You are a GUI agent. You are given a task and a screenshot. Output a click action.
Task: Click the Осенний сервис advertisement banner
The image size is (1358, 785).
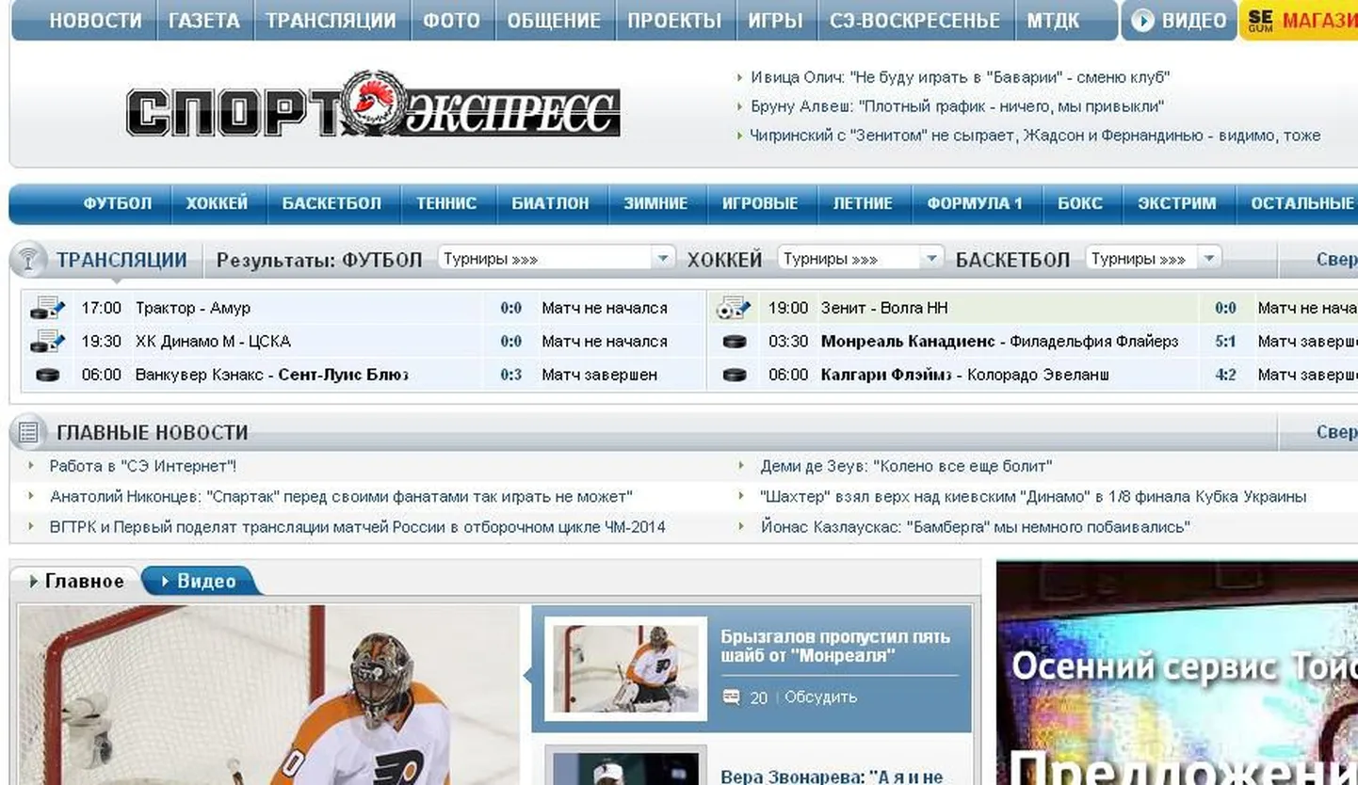coord(1177,673)
